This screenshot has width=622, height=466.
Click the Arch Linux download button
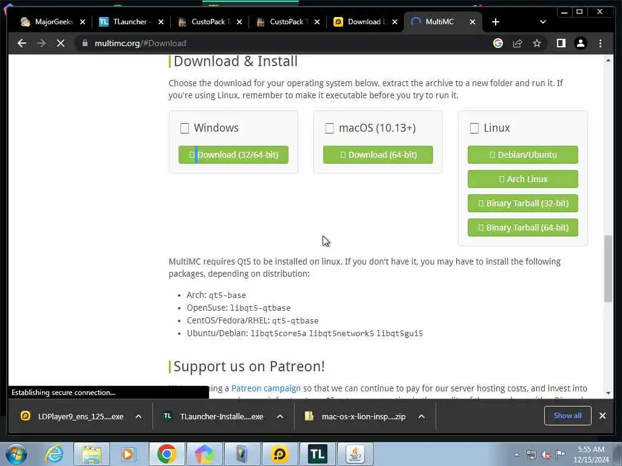tap(523, 179)
